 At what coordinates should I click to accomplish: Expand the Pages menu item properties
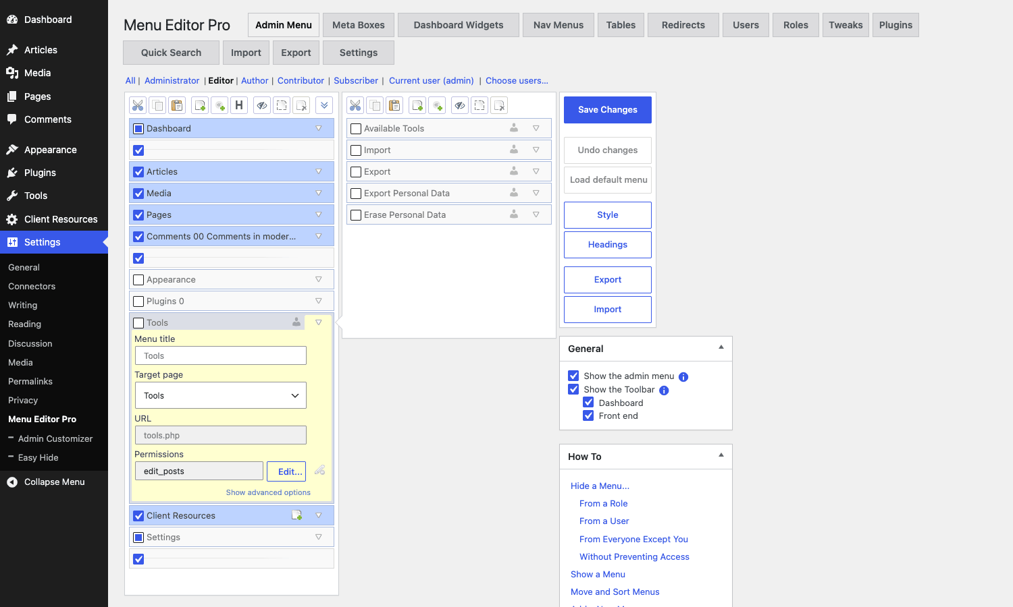319,214
